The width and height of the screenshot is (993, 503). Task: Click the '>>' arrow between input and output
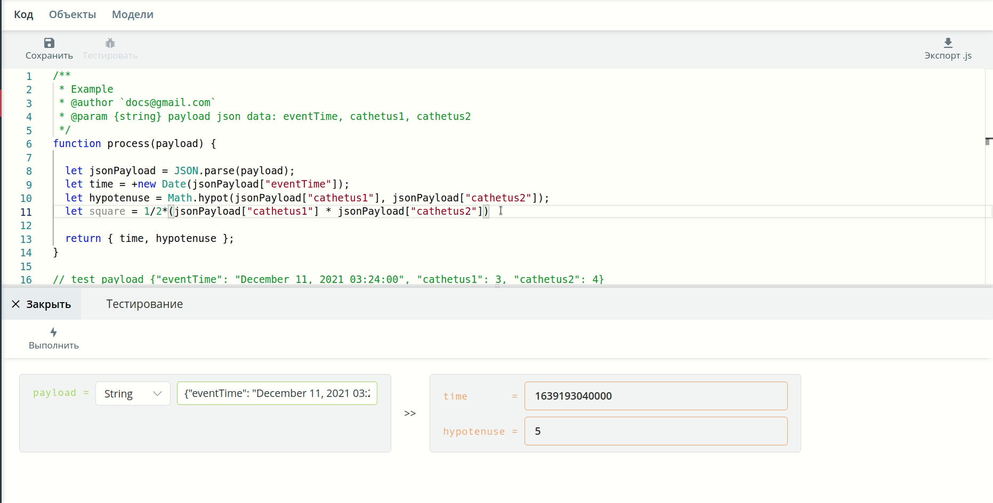pos(410,413)
